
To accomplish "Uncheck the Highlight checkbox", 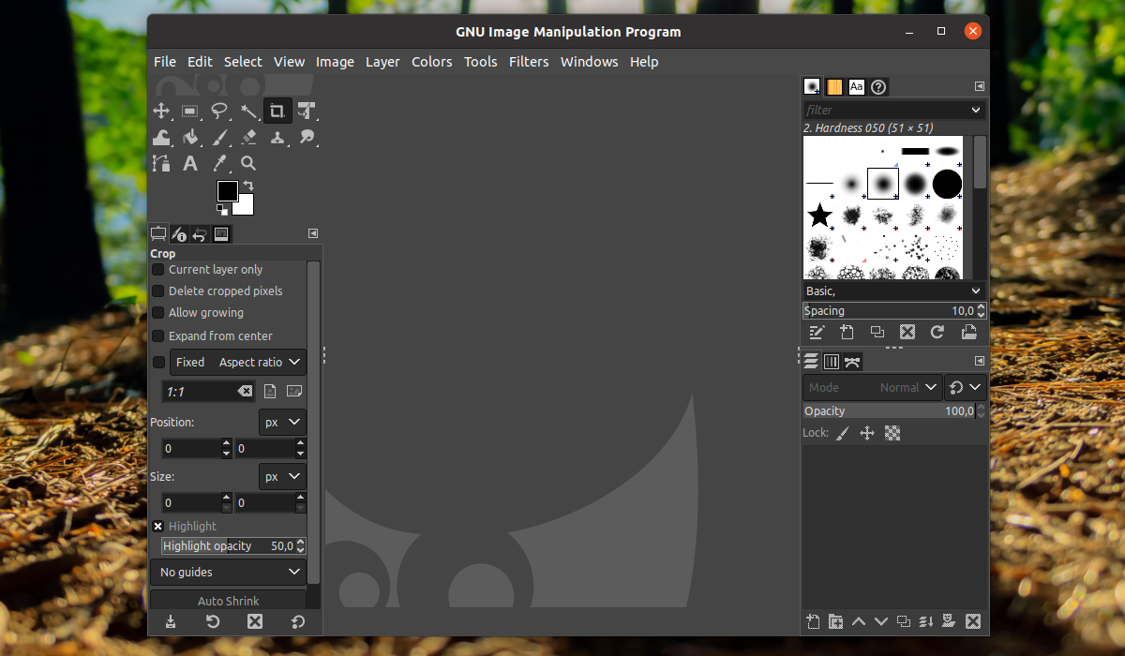I will pyautogui.click(x=158, y=527).
